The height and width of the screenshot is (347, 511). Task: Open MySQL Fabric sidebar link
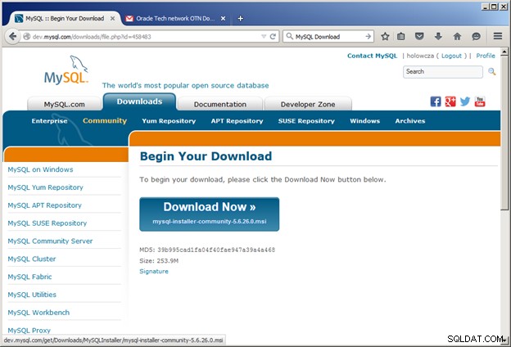(29, 277)
